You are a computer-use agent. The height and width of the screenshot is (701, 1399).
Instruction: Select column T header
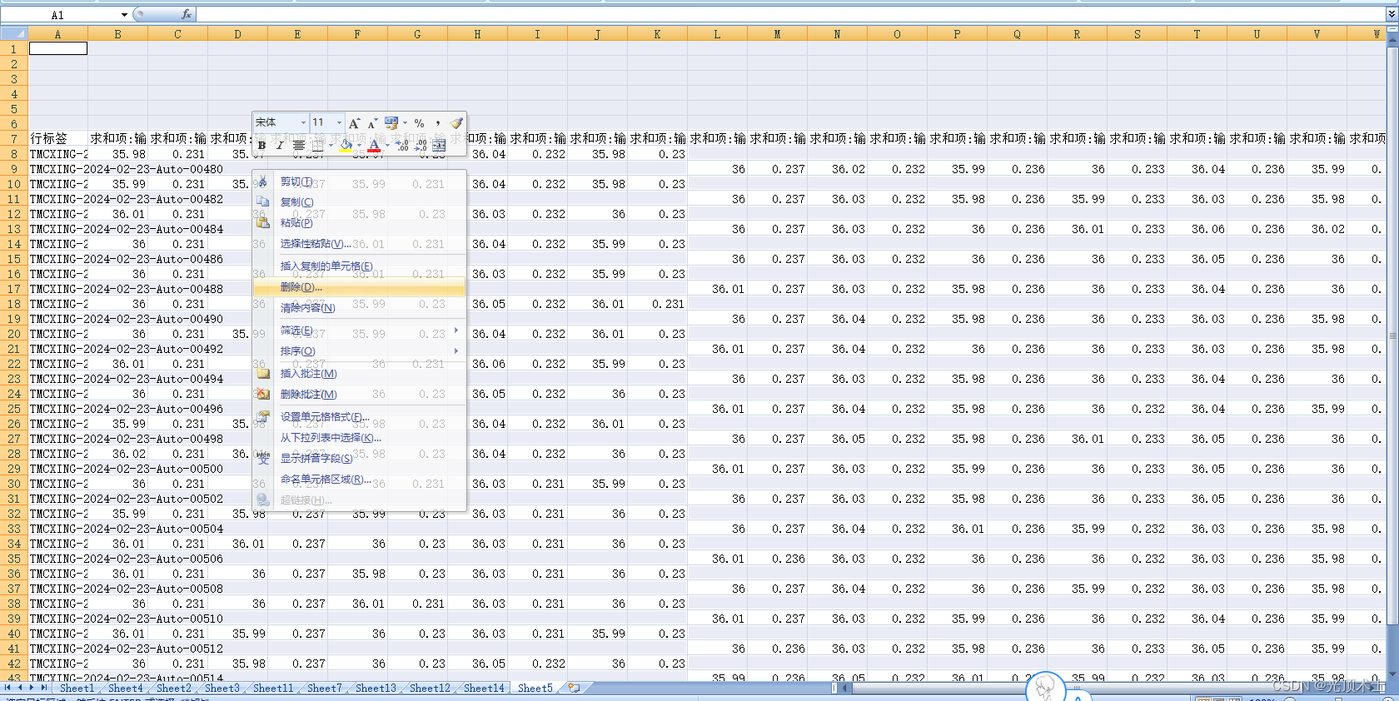click(x=1197, y=34)
